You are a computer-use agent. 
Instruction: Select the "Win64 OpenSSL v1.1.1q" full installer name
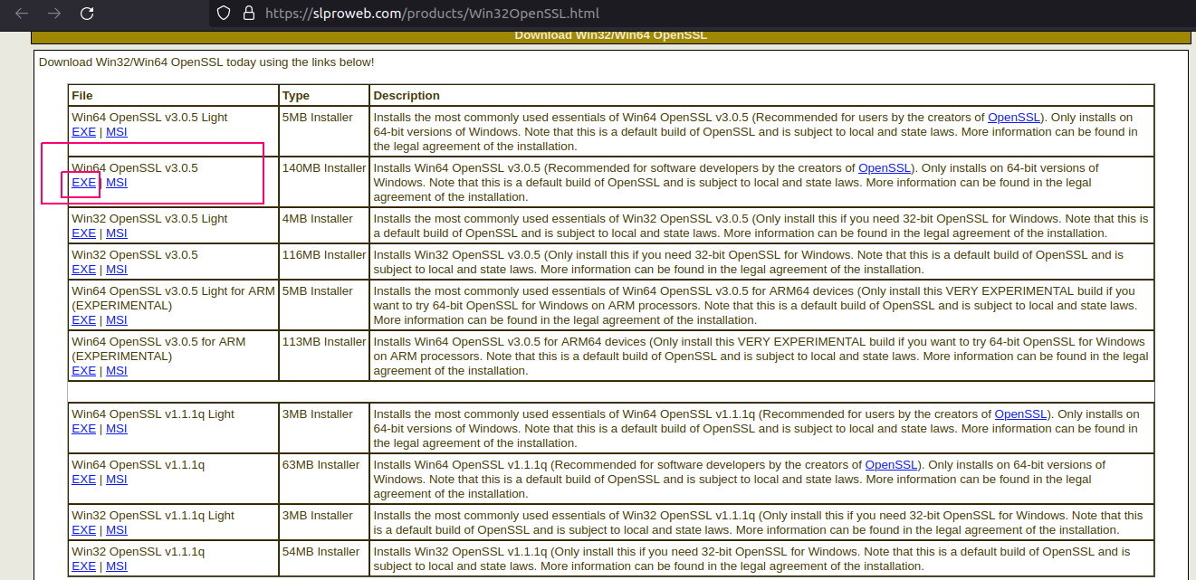(x=138, y=465)
